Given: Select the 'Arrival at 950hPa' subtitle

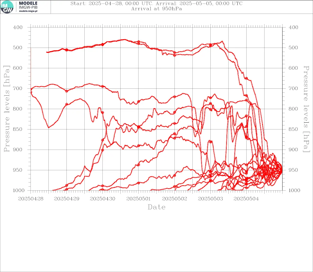Looking at the screenshot, I should click(x=156, y=9).
